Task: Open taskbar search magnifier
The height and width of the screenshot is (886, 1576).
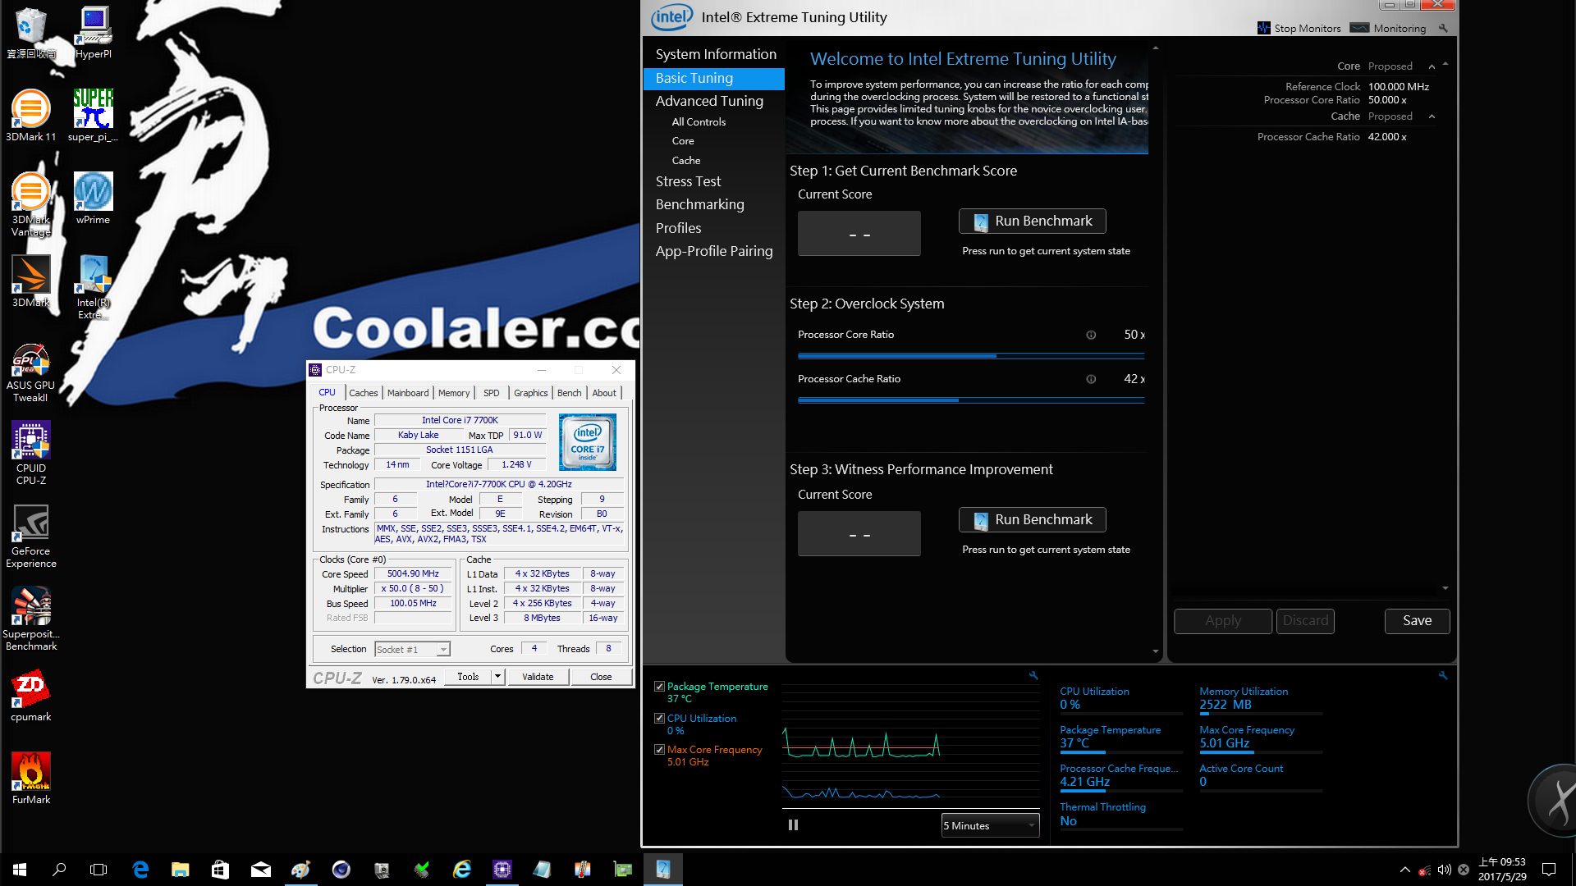Action: click(x=59, y=870)
